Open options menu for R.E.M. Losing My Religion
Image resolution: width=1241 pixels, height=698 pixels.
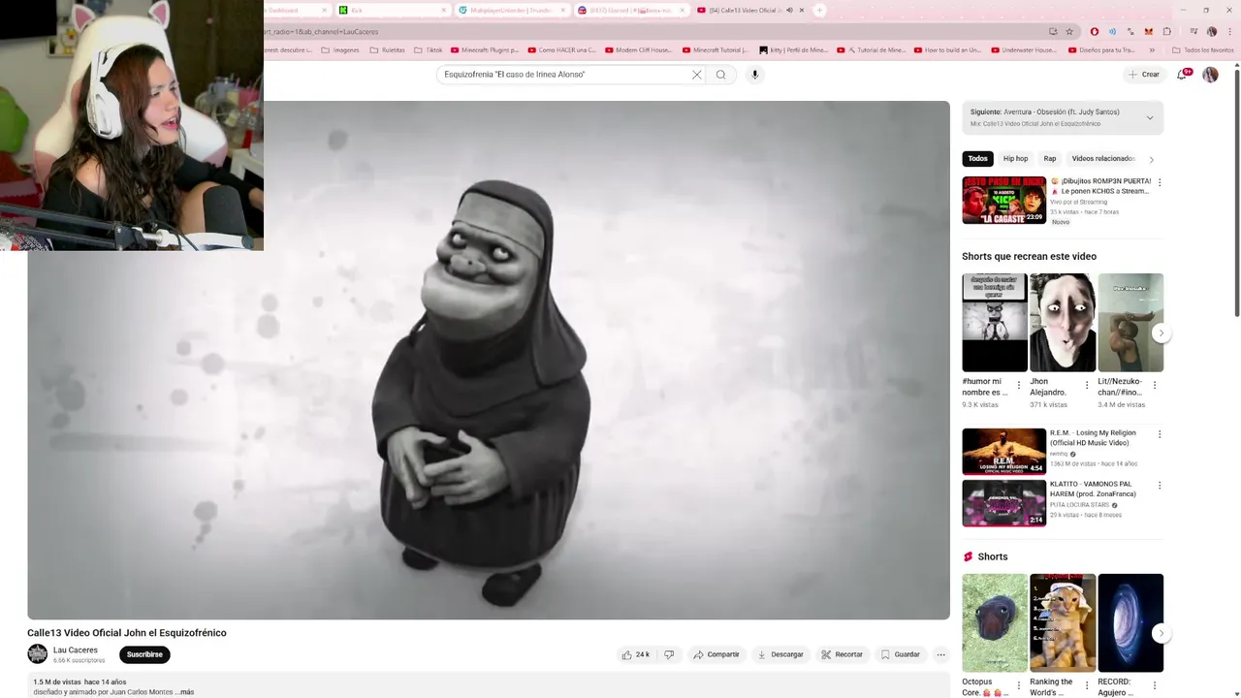(x=1160, y=434)
